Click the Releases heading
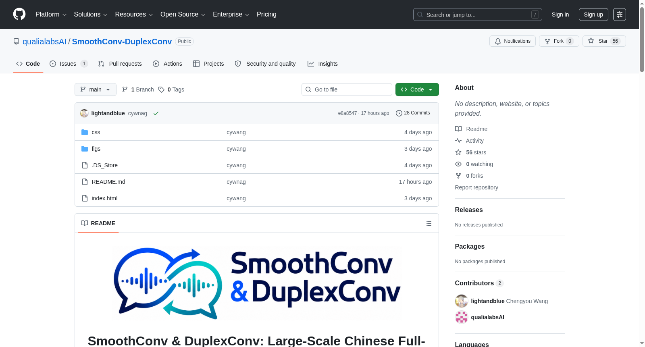The height and width of the screenshot is (347, 645). 469,210
